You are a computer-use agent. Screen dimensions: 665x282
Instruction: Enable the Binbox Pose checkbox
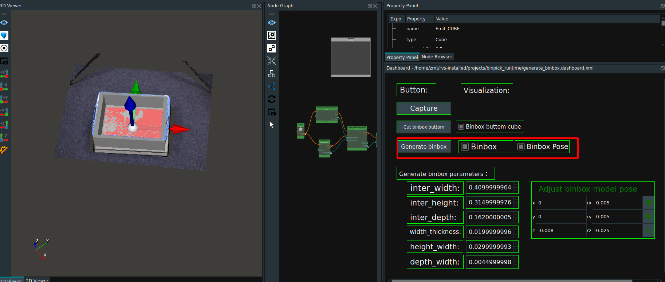point(521,146)
